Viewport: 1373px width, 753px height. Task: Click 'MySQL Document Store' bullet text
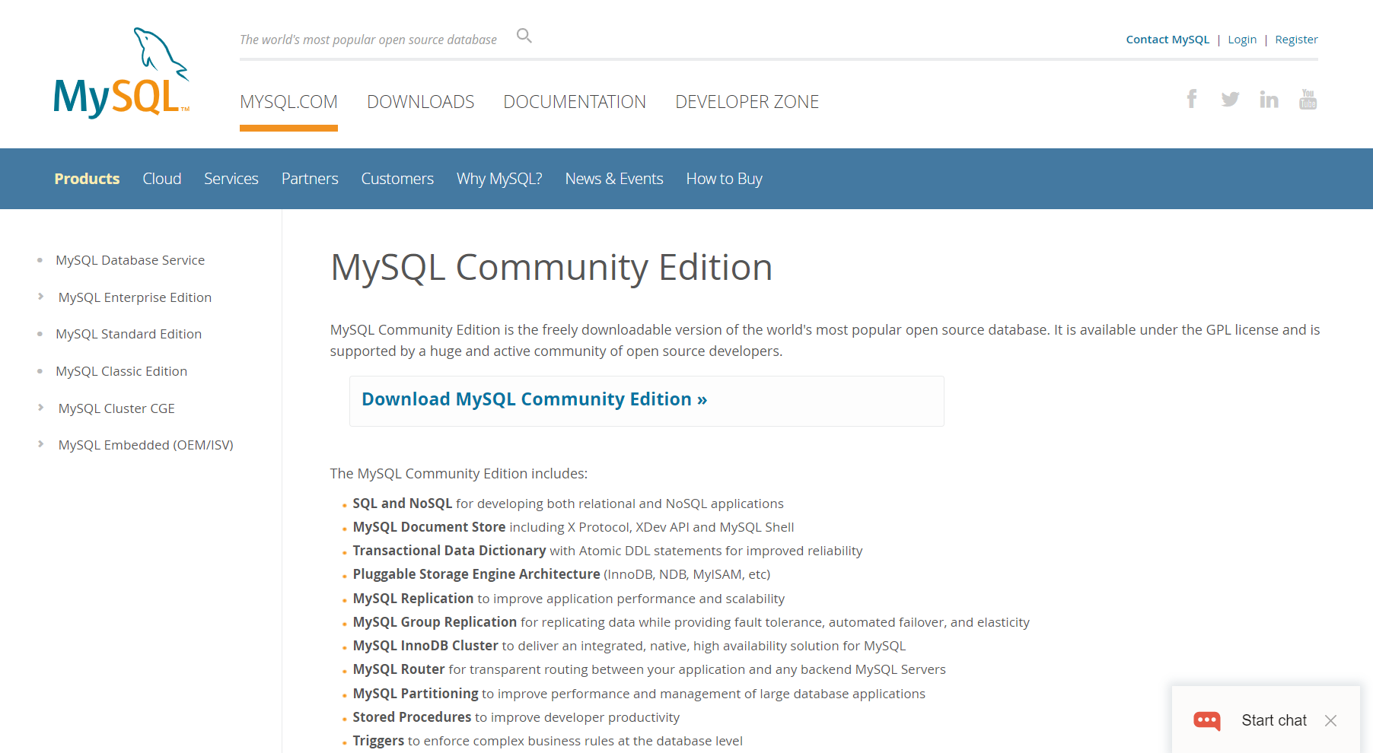(x=429, y=527)
